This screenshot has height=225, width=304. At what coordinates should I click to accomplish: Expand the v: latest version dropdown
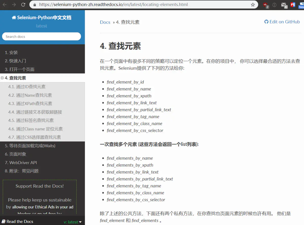tap(73, 222)
